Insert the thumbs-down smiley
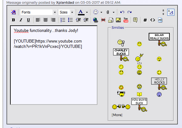The image size is (182, 128). [x=121, y=43]
